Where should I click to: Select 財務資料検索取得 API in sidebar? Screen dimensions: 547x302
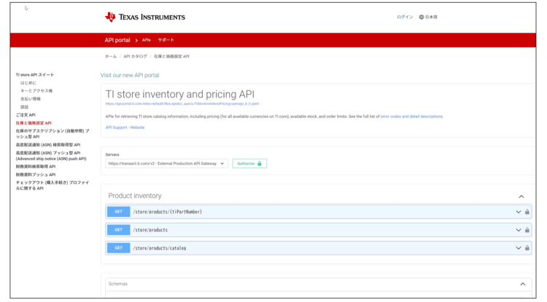click(x=36, y=167)
